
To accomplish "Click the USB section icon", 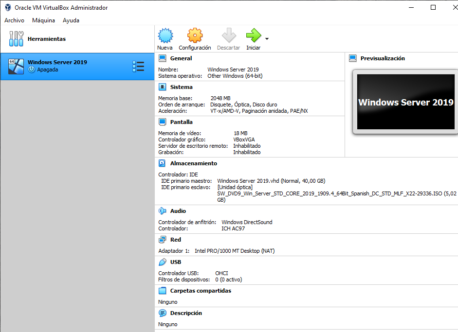I will click(162, 262).
